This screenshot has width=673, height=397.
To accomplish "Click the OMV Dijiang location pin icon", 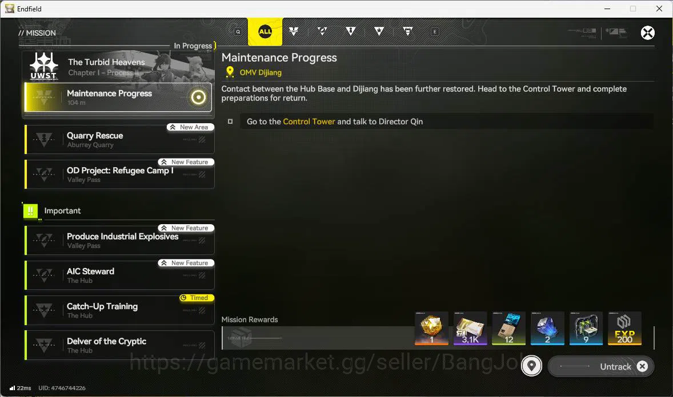I will pyautogui.click(x=230, y=72).
